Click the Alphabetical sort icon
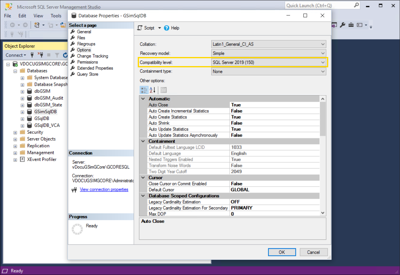The width and height of the screenshot is (400, 275). [x=153, y=90]
